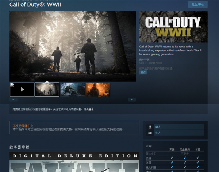This screenshot has width=219, height=172.
Task: Click the 法语 full audio checkmark
Action: tap(185, 163)
